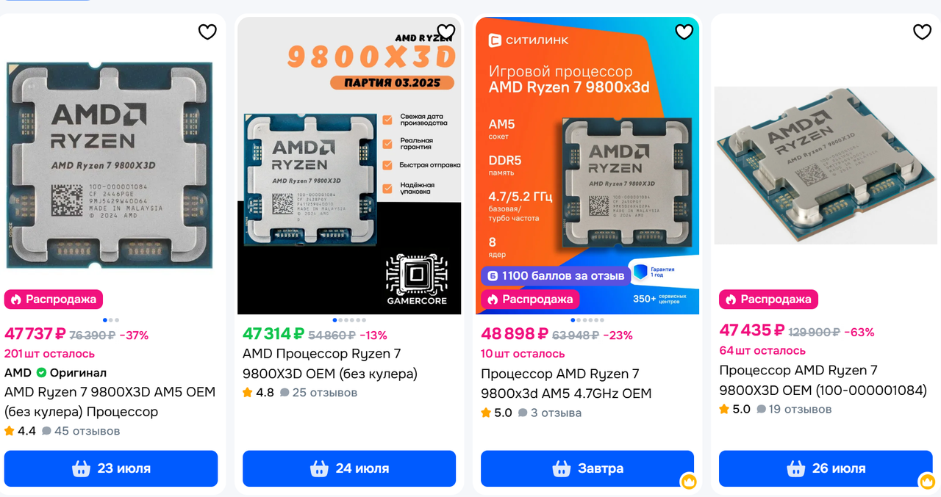Favorite the 47 435 ₽ processor with the heart
941x497 pixels.
click(922, 32)
